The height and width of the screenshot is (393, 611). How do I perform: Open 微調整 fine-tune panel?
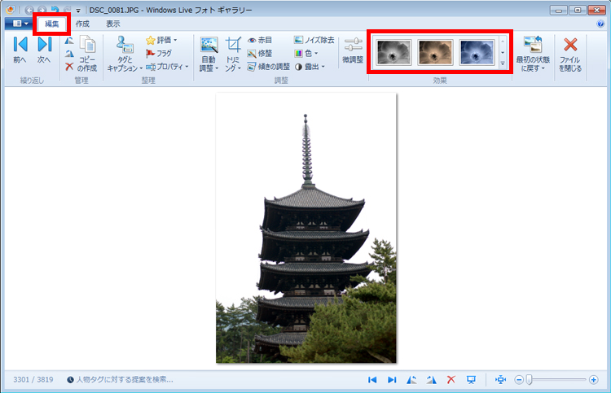click(x=353, y=50)
